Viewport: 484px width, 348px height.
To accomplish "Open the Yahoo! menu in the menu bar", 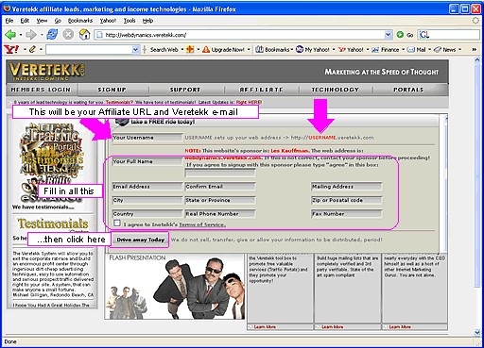I will tap(108, 21).
